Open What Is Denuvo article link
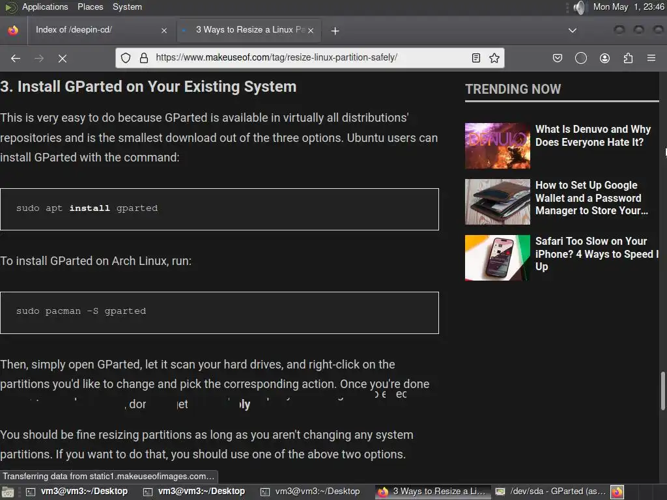667x500 pixels. pos(593,135)
